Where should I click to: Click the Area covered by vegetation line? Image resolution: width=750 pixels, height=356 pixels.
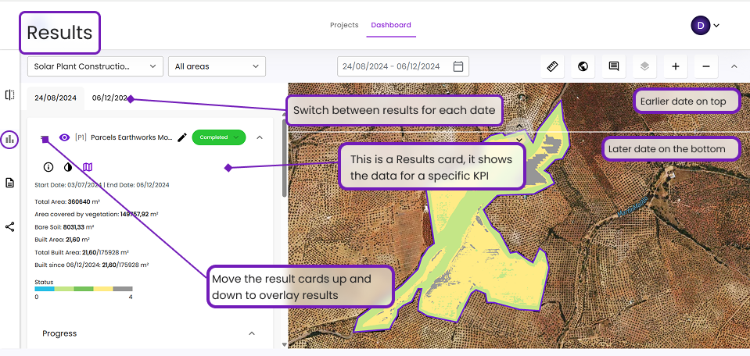[97, 214]
